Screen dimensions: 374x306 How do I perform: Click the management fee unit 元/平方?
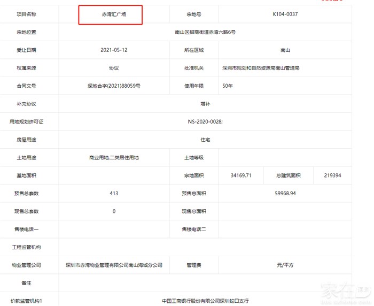coord(285,265)
